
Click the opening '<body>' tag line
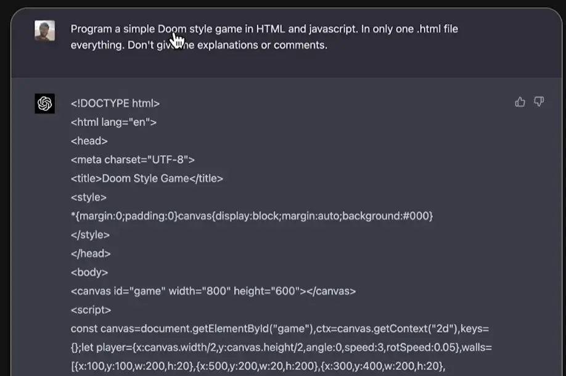click(x=89, y=272)
